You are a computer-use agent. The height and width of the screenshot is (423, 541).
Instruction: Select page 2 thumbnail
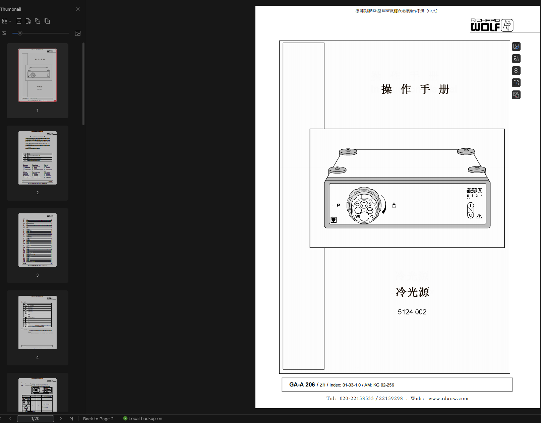38,158
